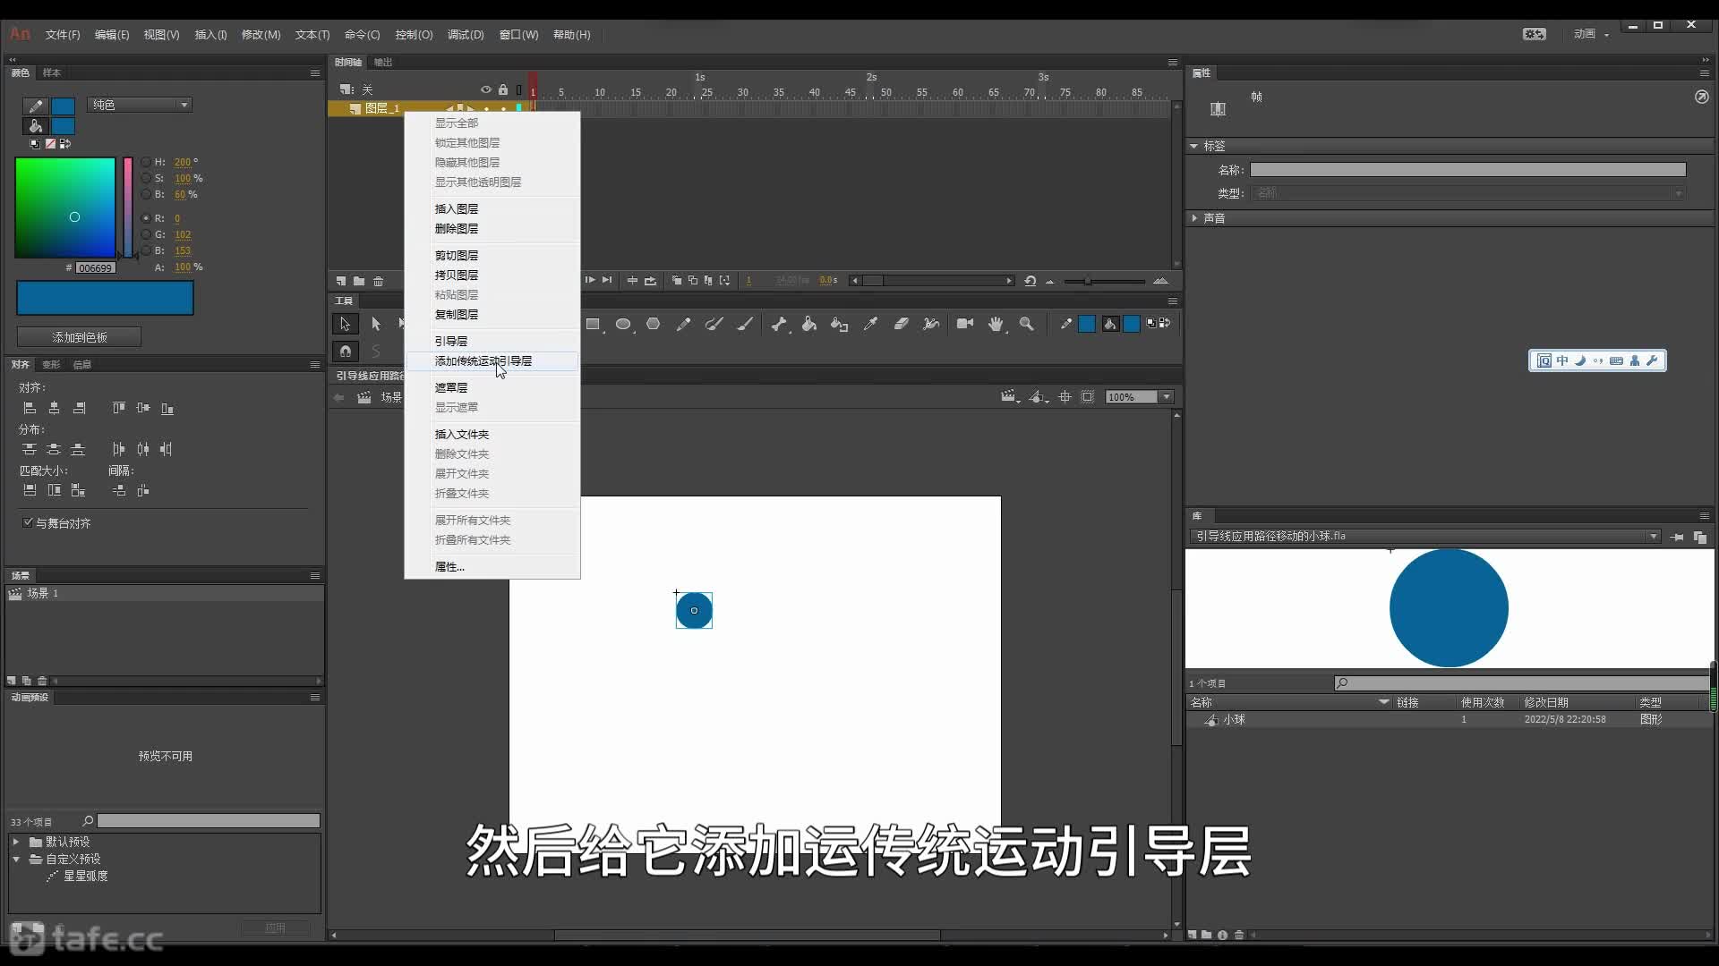This screenshot has width=1719, height=966.
Task: Select the blue ball on the stage
Action: point(694,611)
